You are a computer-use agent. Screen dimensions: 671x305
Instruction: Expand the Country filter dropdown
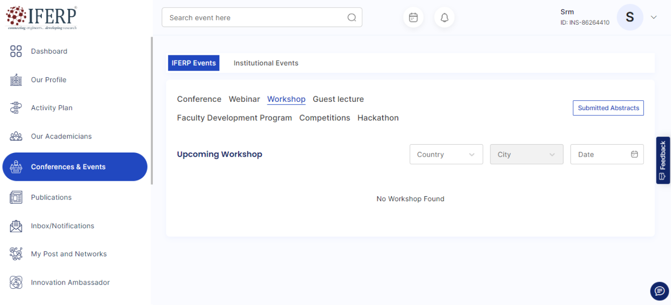446,154
